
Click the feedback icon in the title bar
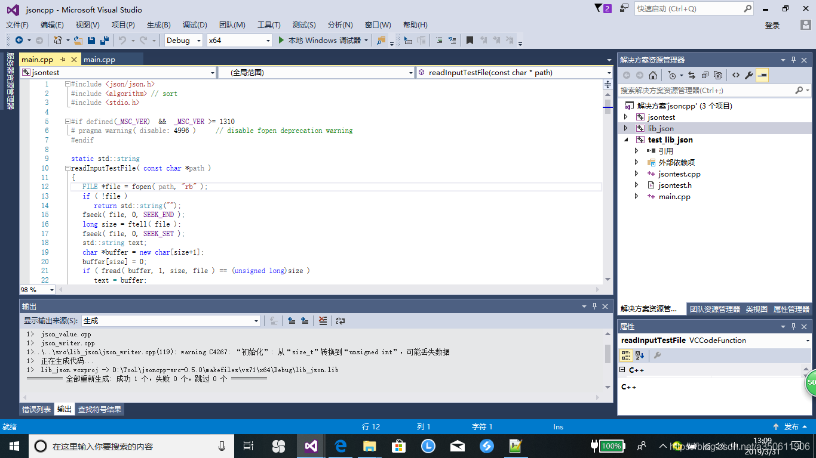click(x=624, y=8)
